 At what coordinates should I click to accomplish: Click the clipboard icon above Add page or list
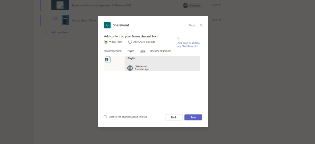tap(178, 39)
